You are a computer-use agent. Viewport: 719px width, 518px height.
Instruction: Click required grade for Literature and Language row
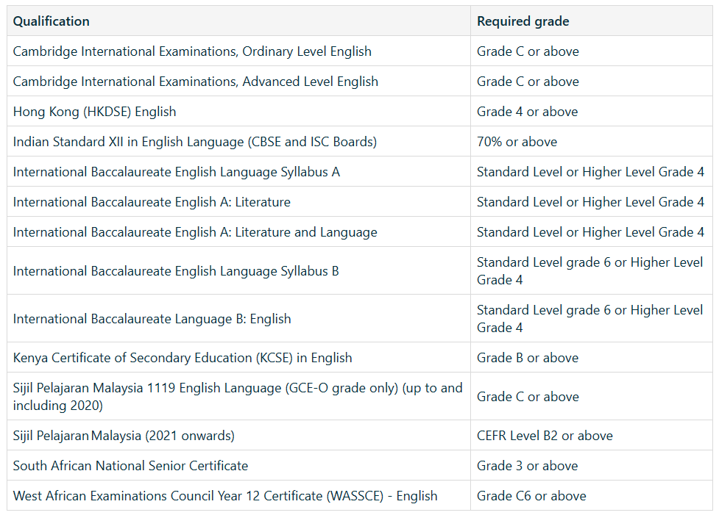pyautogui.click(x=592, y=231)
